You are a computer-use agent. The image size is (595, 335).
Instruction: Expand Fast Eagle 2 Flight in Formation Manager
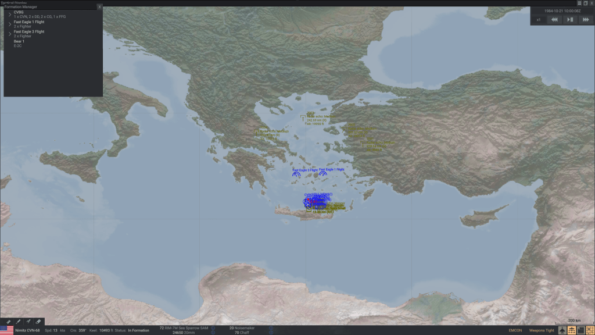coord(9,34)
